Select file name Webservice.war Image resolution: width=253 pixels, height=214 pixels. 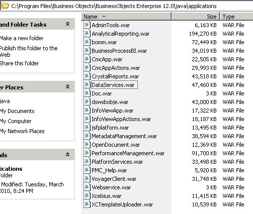[x=111, y=187]
